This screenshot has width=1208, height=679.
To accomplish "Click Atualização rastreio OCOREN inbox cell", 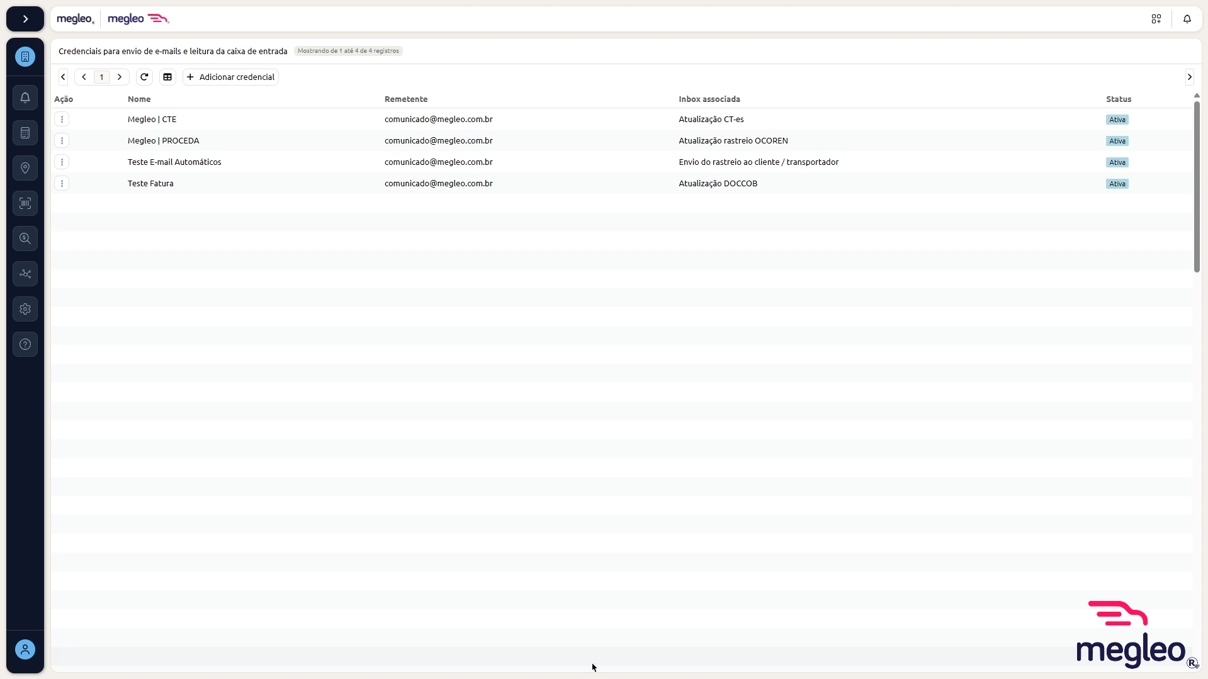I will click(733, 140).
